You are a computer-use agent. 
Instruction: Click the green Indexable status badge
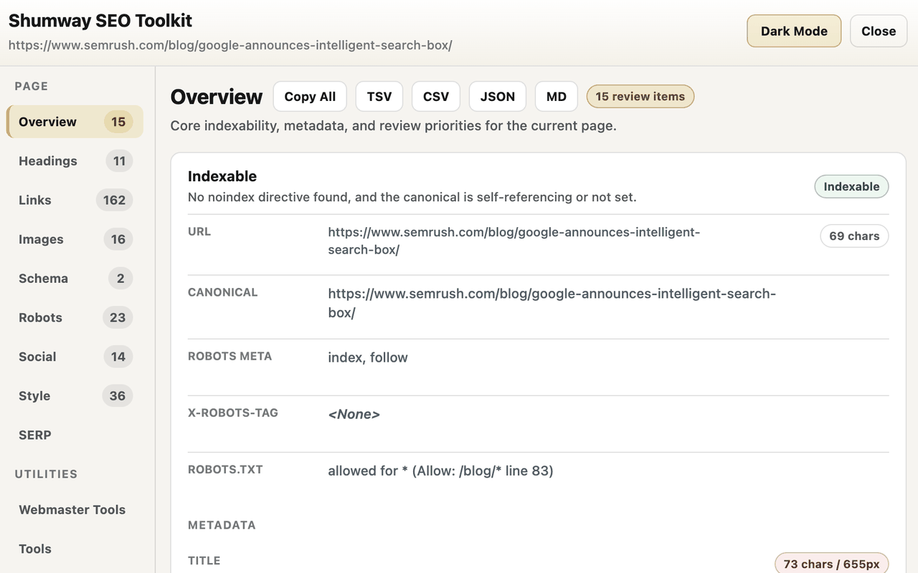[851, 187]
